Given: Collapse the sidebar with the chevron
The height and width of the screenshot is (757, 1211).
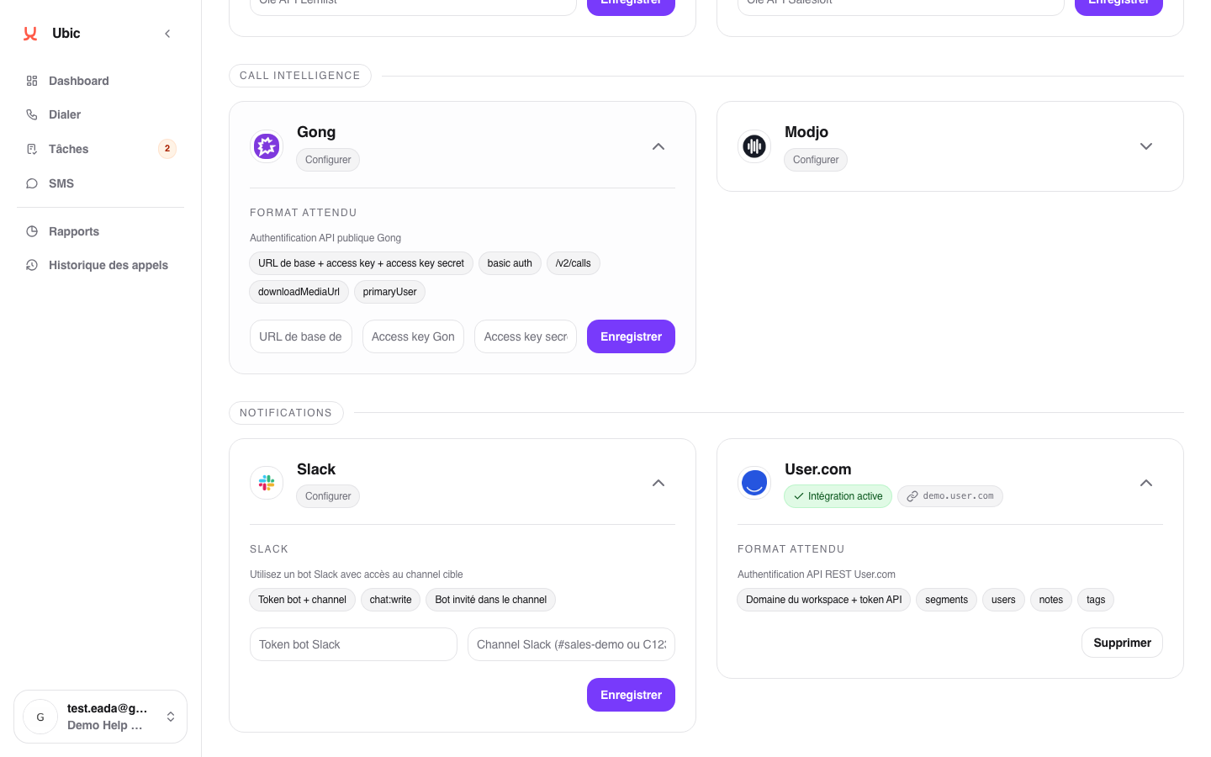Looking at the screenshot, I should 167,34.
